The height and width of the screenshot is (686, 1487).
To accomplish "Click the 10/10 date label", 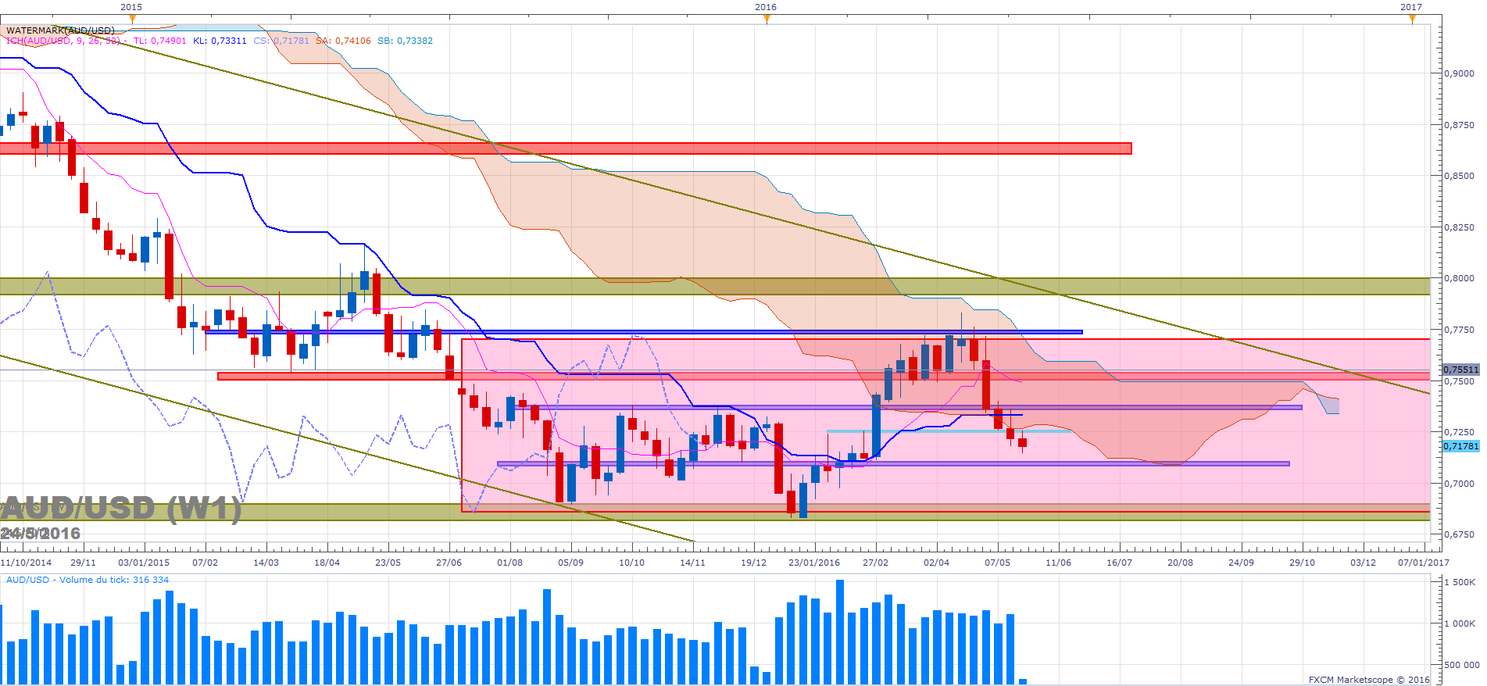I will click(631, 563).
